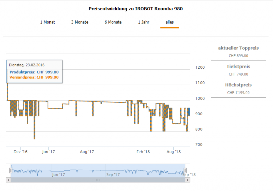Click the aktueller Toppreis CHF 899.00 value

(238, 56)
